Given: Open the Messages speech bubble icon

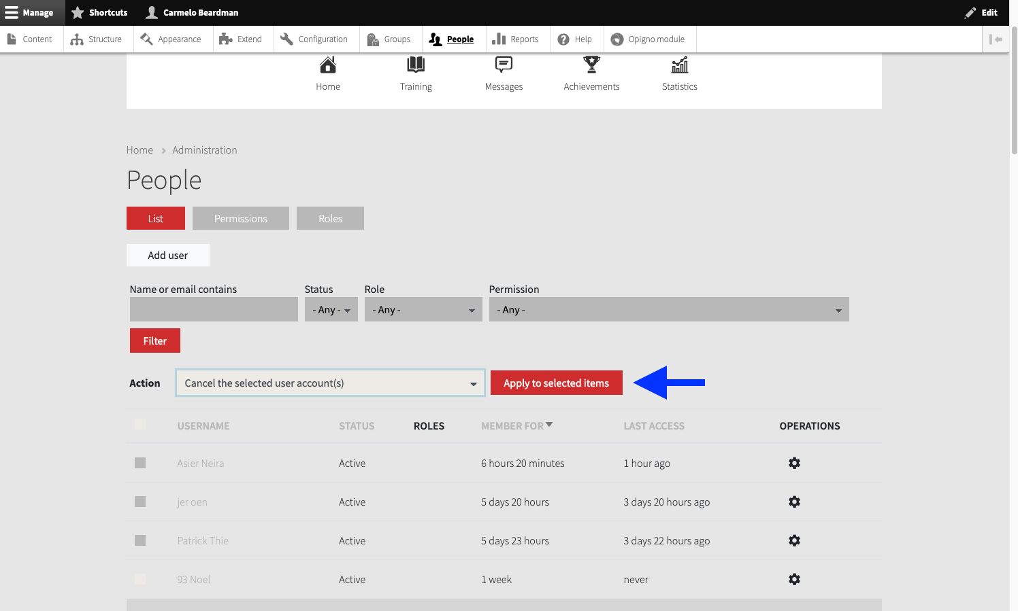Looking at the screenshot, I should pyautogui.click(x=504, y=65).
